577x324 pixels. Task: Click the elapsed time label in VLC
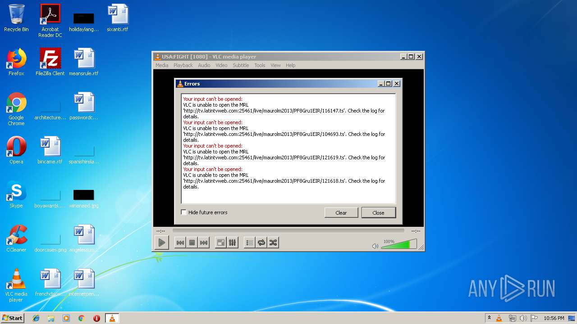coord(161,231)
